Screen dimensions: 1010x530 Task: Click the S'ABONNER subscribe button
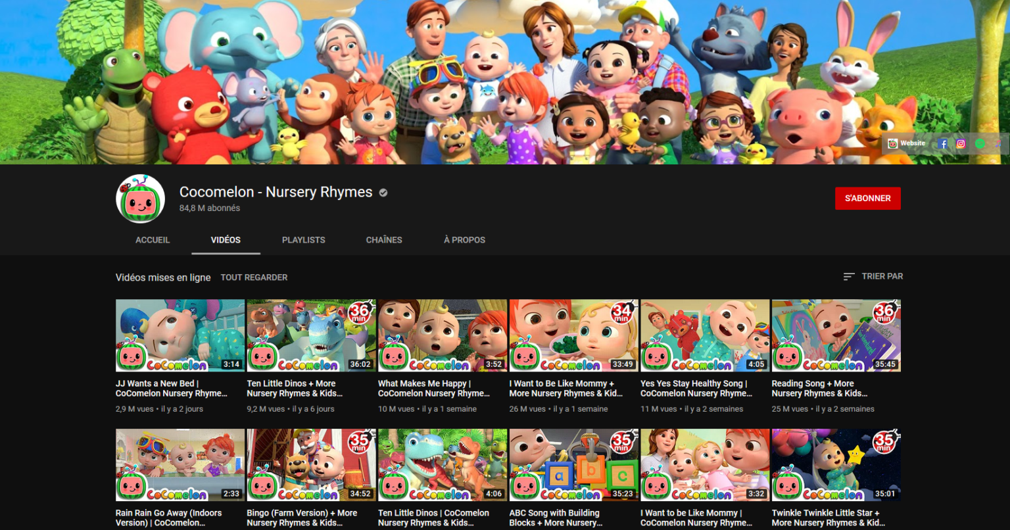coord(867,199)
